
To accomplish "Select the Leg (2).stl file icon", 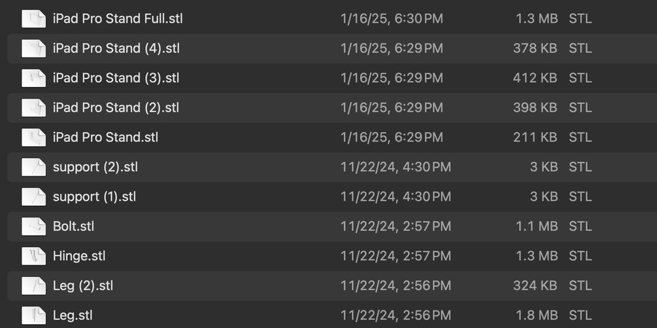I will (33, 286).
